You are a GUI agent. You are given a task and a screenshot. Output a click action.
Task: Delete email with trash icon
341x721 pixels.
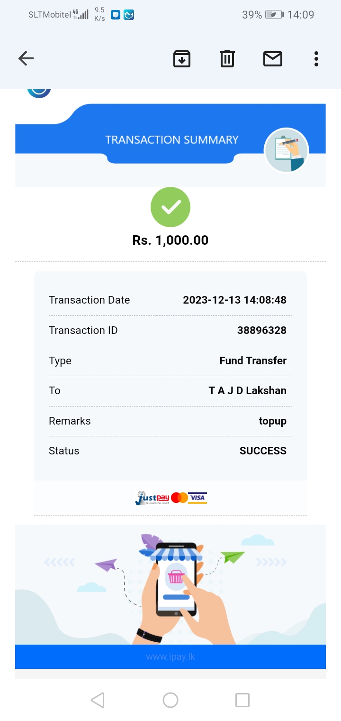click(227, 59)
